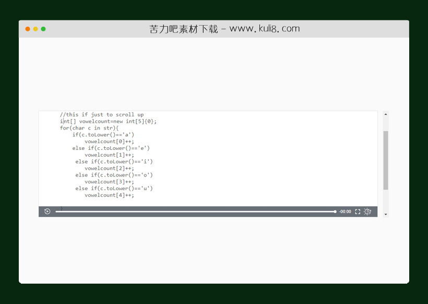Toggle the light/dark theme sun icon
The height and width of the screenshot is (304, 428).
pyautogui.click(x=367, y=212)
